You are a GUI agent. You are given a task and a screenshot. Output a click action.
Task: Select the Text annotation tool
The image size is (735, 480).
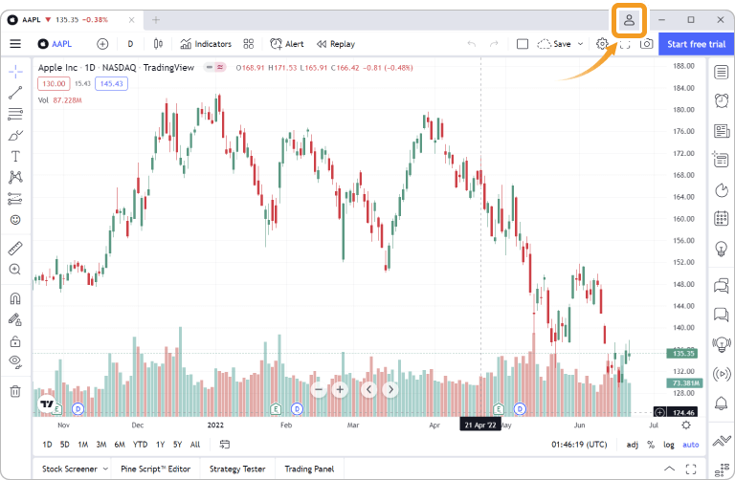click(x=15, y=157)
